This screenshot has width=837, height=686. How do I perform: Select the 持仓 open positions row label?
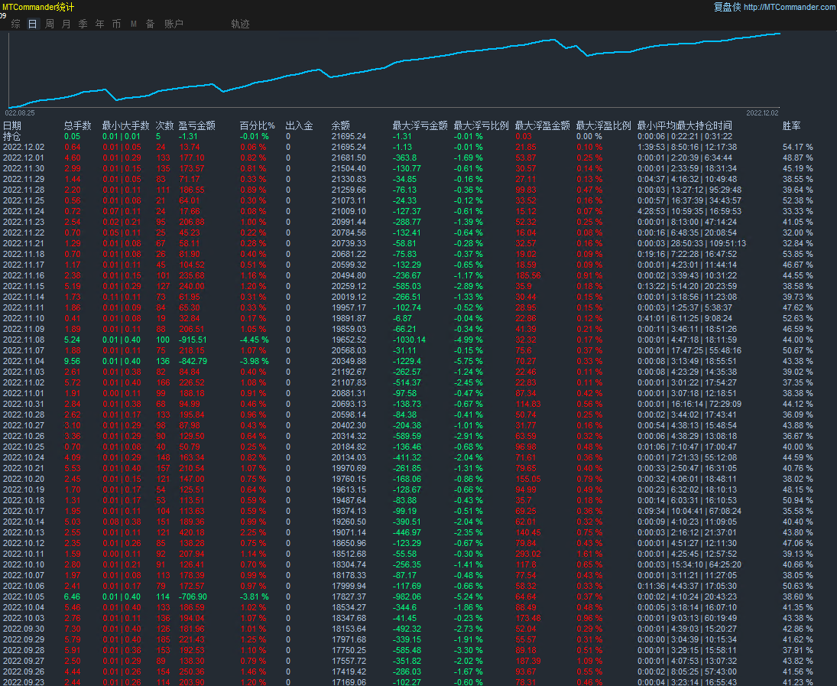[x=12, y=136]
